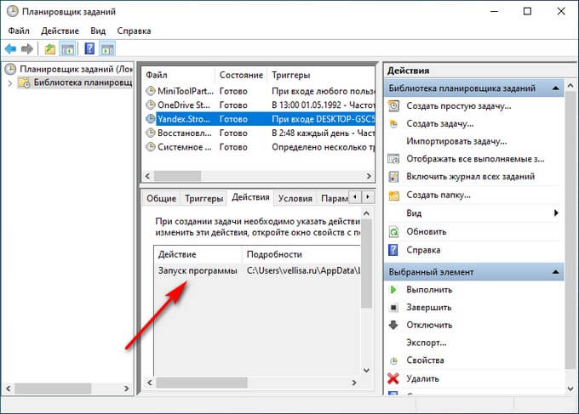Click the task list horizontal scrollbar thumb
The width and height of the screenshot is (579, 414).
pos(178,176)
